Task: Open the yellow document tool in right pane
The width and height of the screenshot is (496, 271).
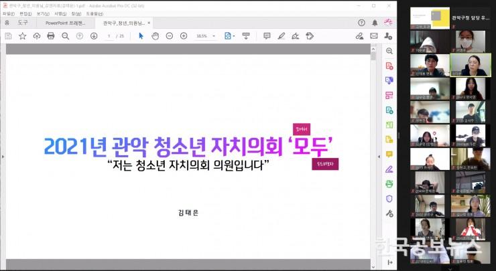Action: 389,139
